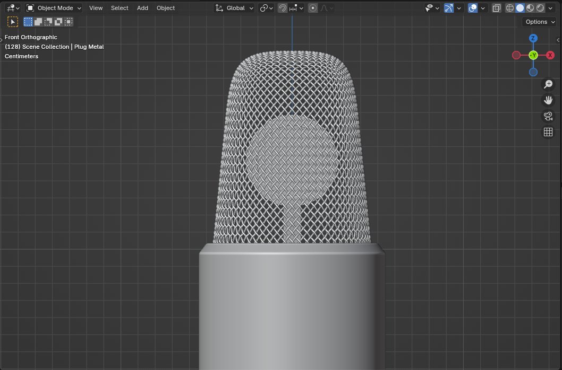Open the Select menu
Viewport: 562px width, 370px height.
(x=120, y=8)
